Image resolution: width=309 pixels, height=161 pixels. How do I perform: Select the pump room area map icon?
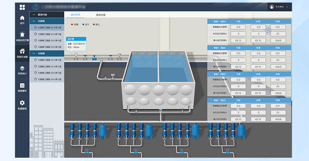click(22, 51)
